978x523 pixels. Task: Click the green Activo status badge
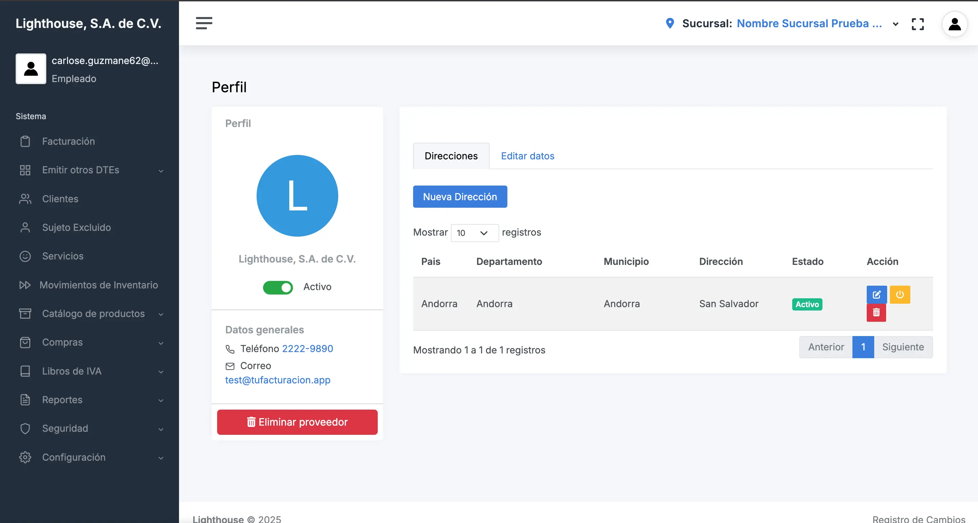point(807,305)
